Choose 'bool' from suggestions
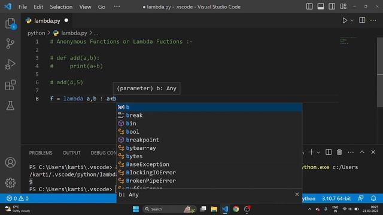This screenshot has height=215, width=383. point(209,131)
